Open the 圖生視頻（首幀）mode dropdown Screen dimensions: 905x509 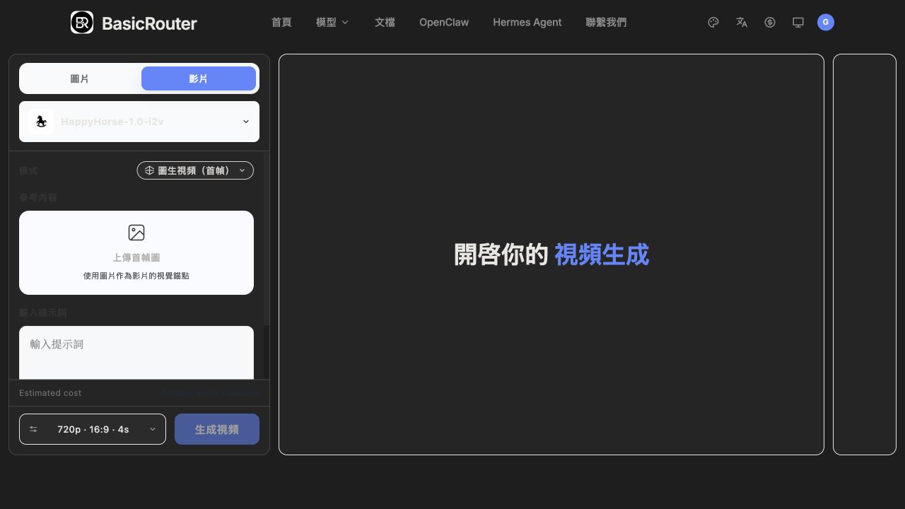pos(195,170)
